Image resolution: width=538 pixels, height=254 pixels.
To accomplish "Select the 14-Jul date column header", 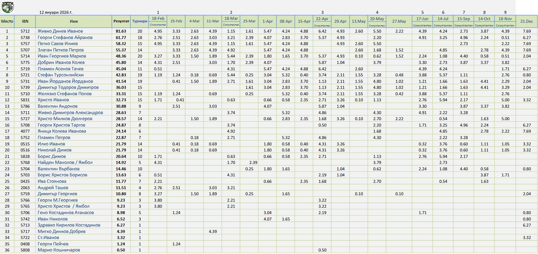I will pyautogui.click(x=443, y=19).
